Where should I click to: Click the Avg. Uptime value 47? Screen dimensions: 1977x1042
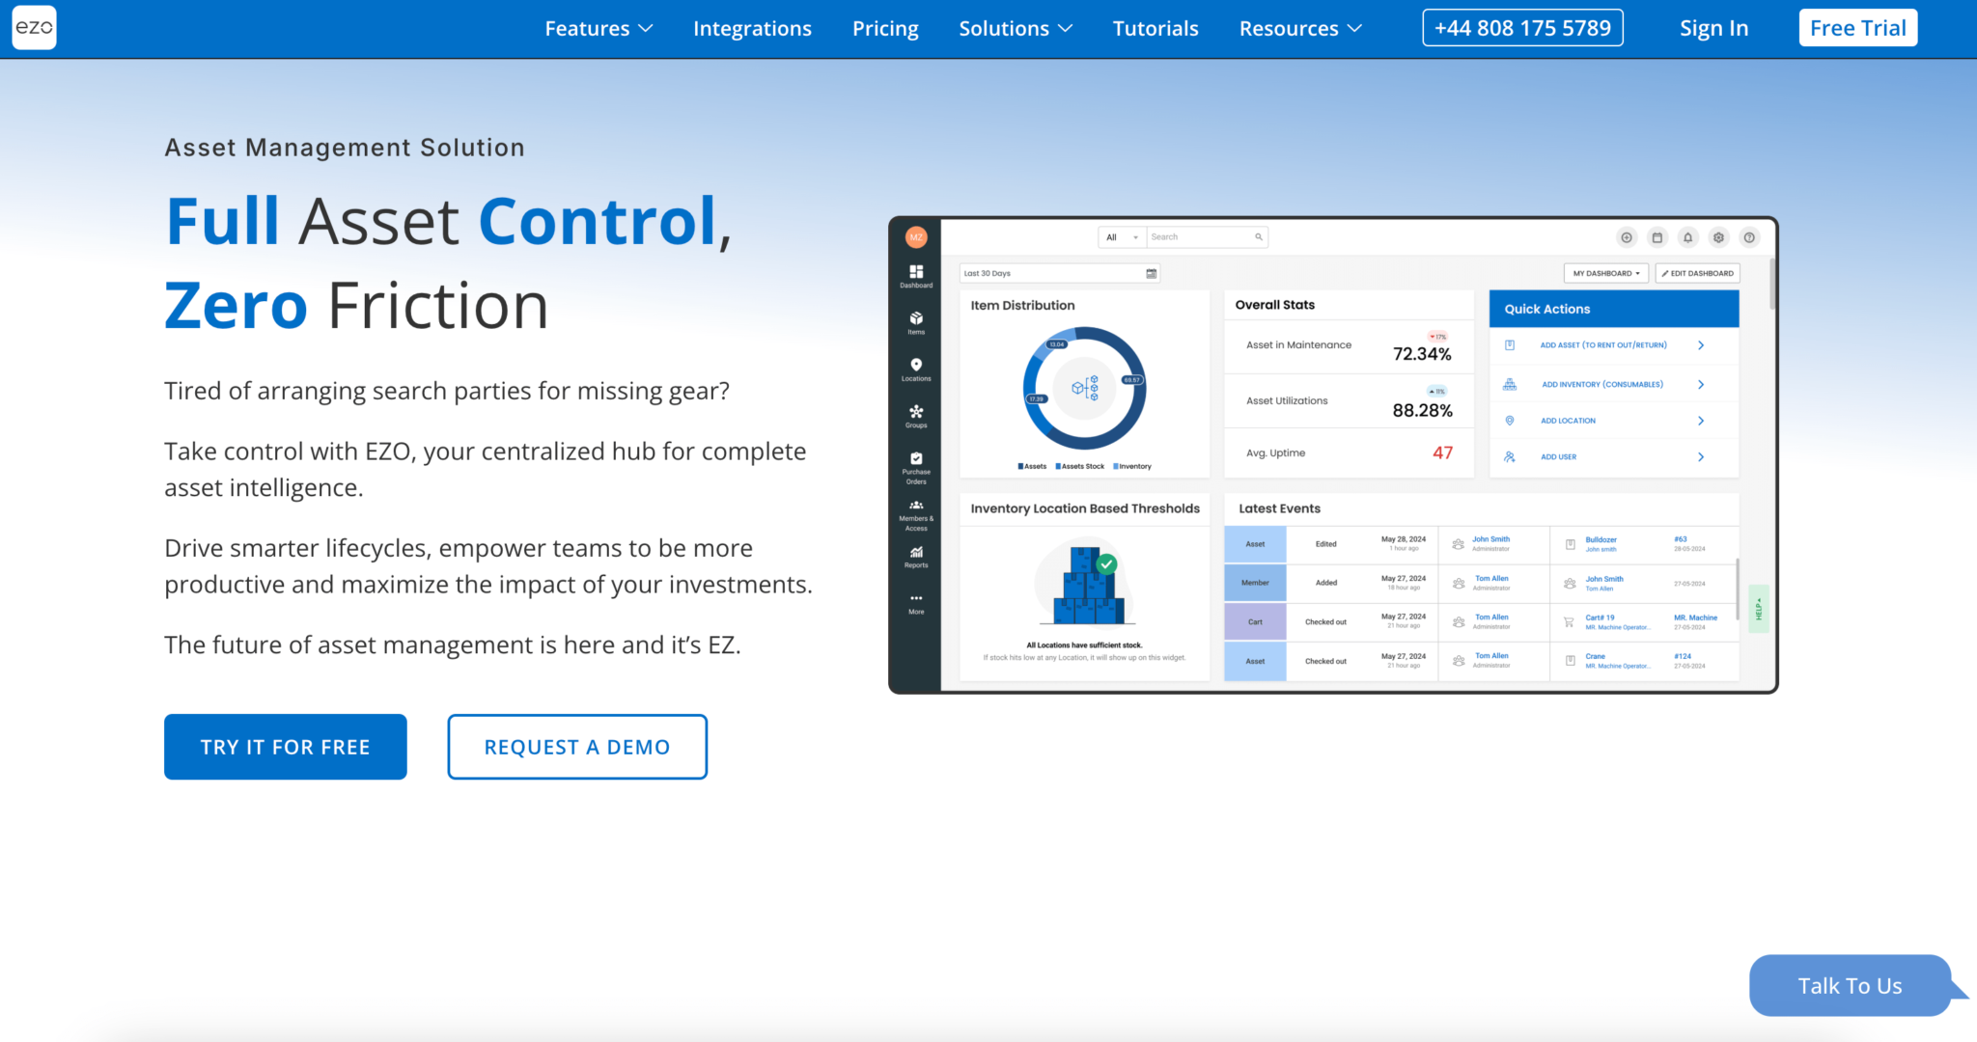pos(1442,452)
